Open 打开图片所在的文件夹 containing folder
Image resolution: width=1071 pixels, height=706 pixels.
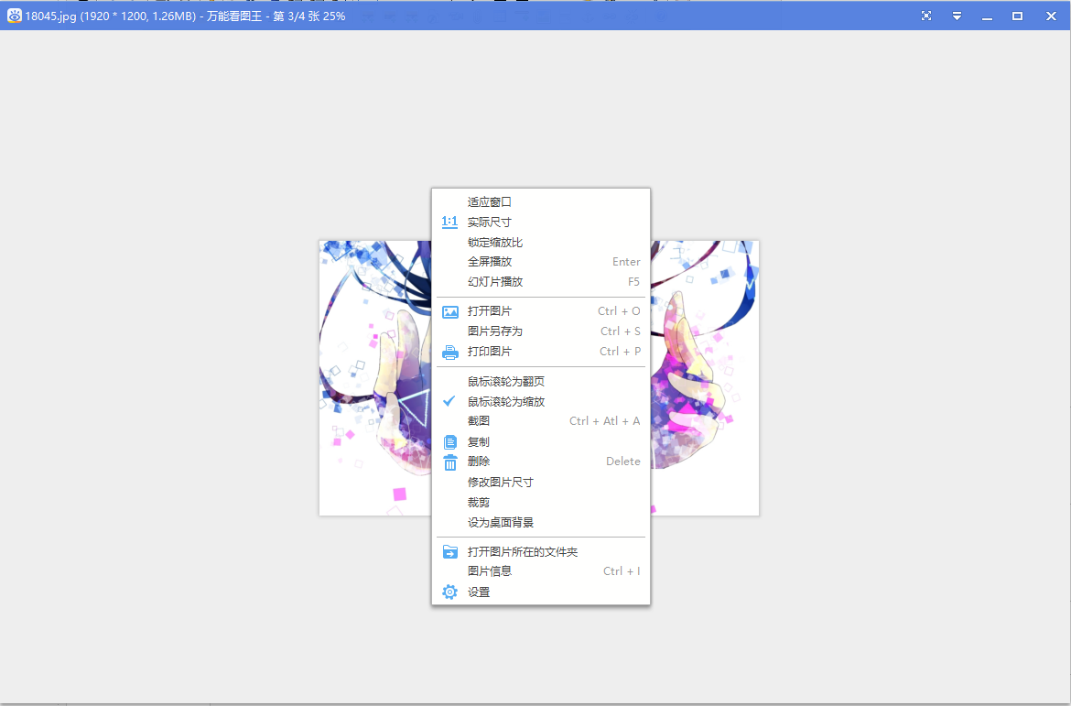[540, 551]
